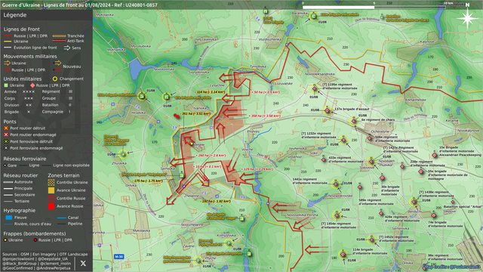Image resolution: width=483 pixels, height=272 pixels.
Task: Click the Pont ferroviaire endommagé icon
Action: (x=6, y=148)
